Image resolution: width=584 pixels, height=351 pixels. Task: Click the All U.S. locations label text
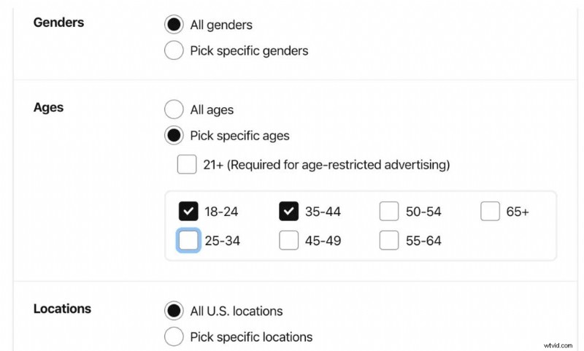[237, 311]
